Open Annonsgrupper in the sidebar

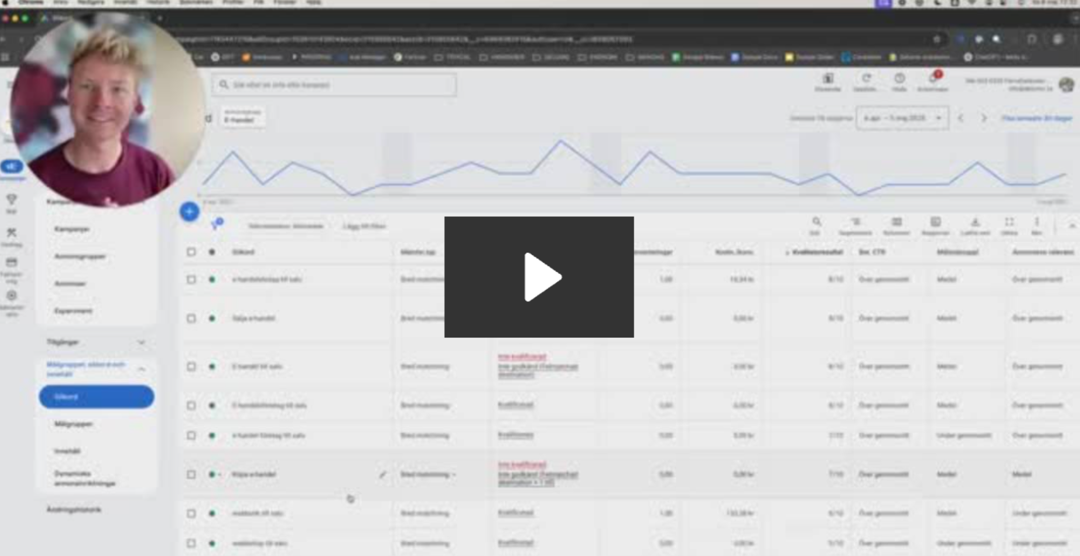click(x=80, y=256)
